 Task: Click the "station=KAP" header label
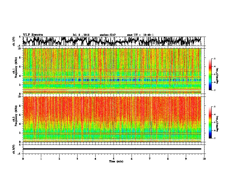[108, 35]
